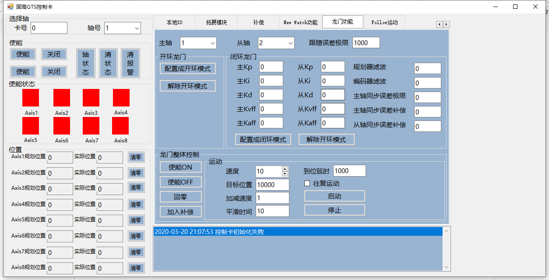Click the 加入补偿 button
The height and width of the screenshot is (280, 549).
tap(180, 212)
